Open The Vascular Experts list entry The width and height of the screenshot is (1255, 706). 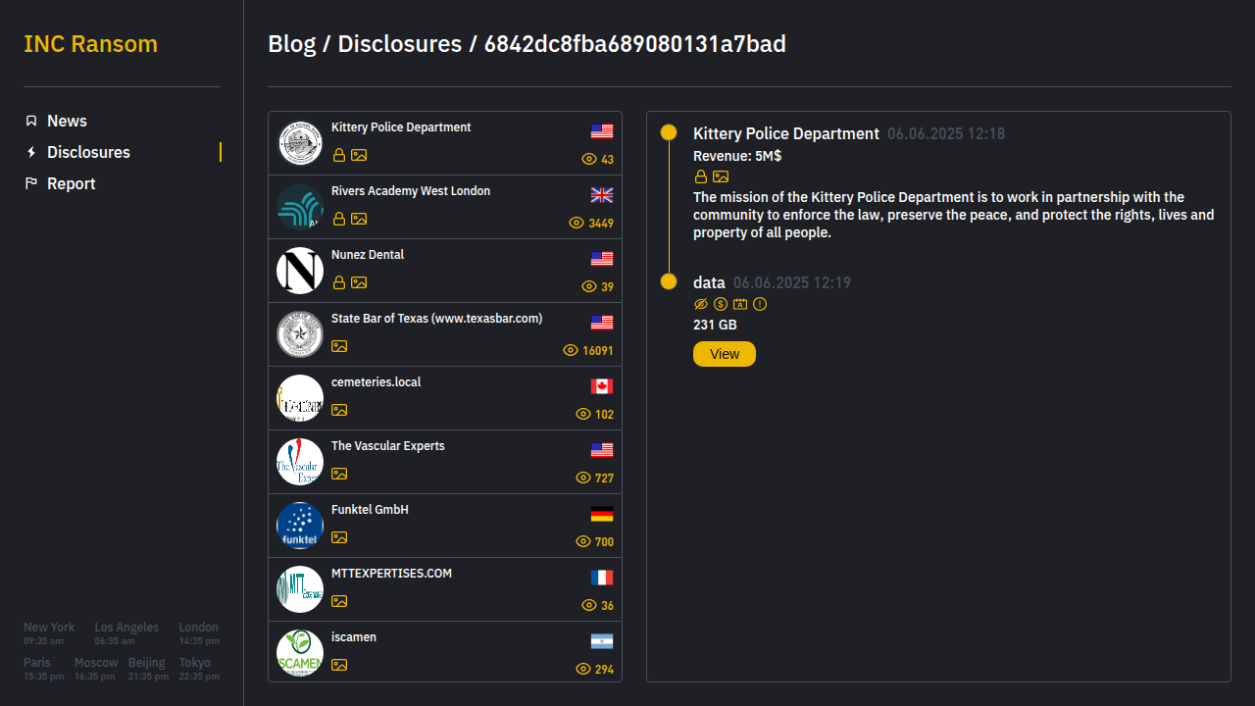(x=445, y=462)
